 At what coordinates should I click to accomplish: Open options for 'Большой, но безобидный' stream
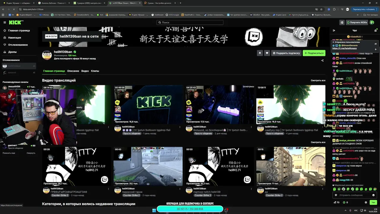pyautogui.click(x=251, y=127)
